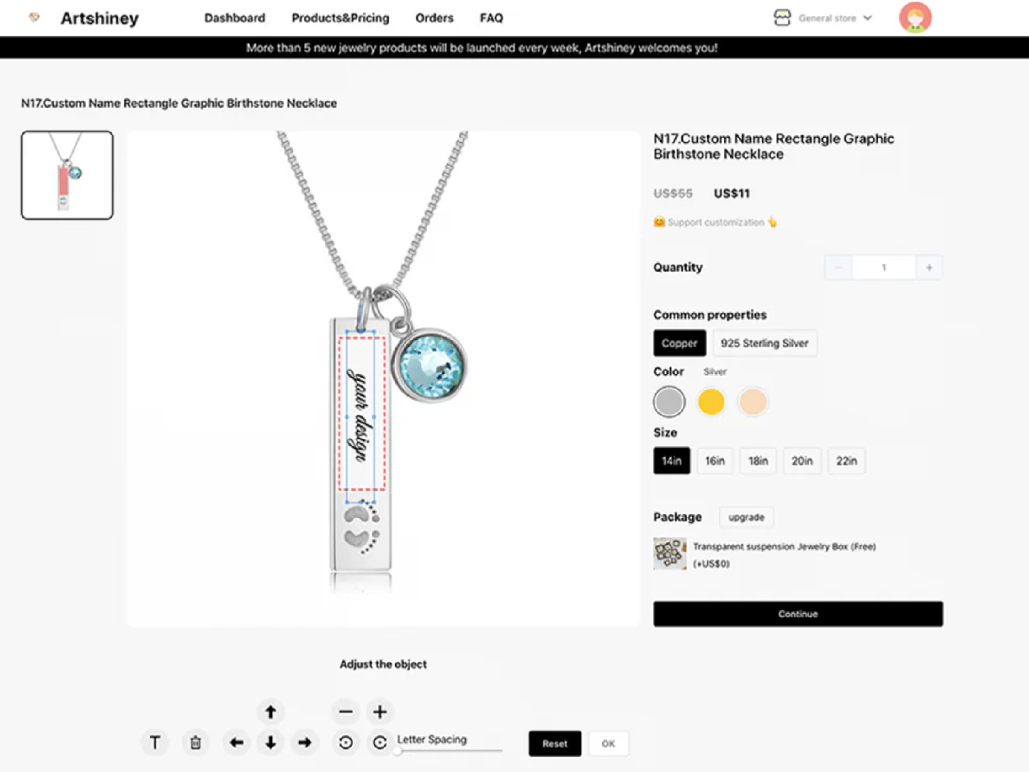This screenshot has height=772, width=1029.
Task: Choose the 18in size option
Action: coord(758,461)
